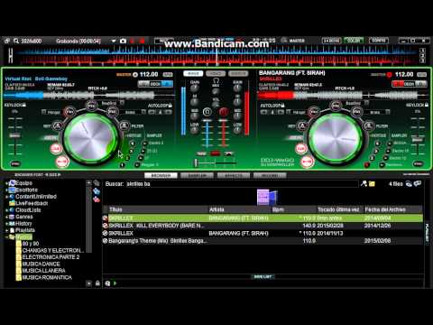Toggle right deck AUTOLOOP lock
The image size is (433, 325).
282,106
